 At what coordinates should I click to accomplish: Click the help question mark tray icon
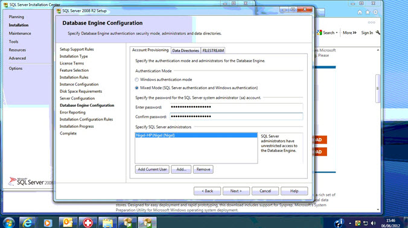point(339,223)
